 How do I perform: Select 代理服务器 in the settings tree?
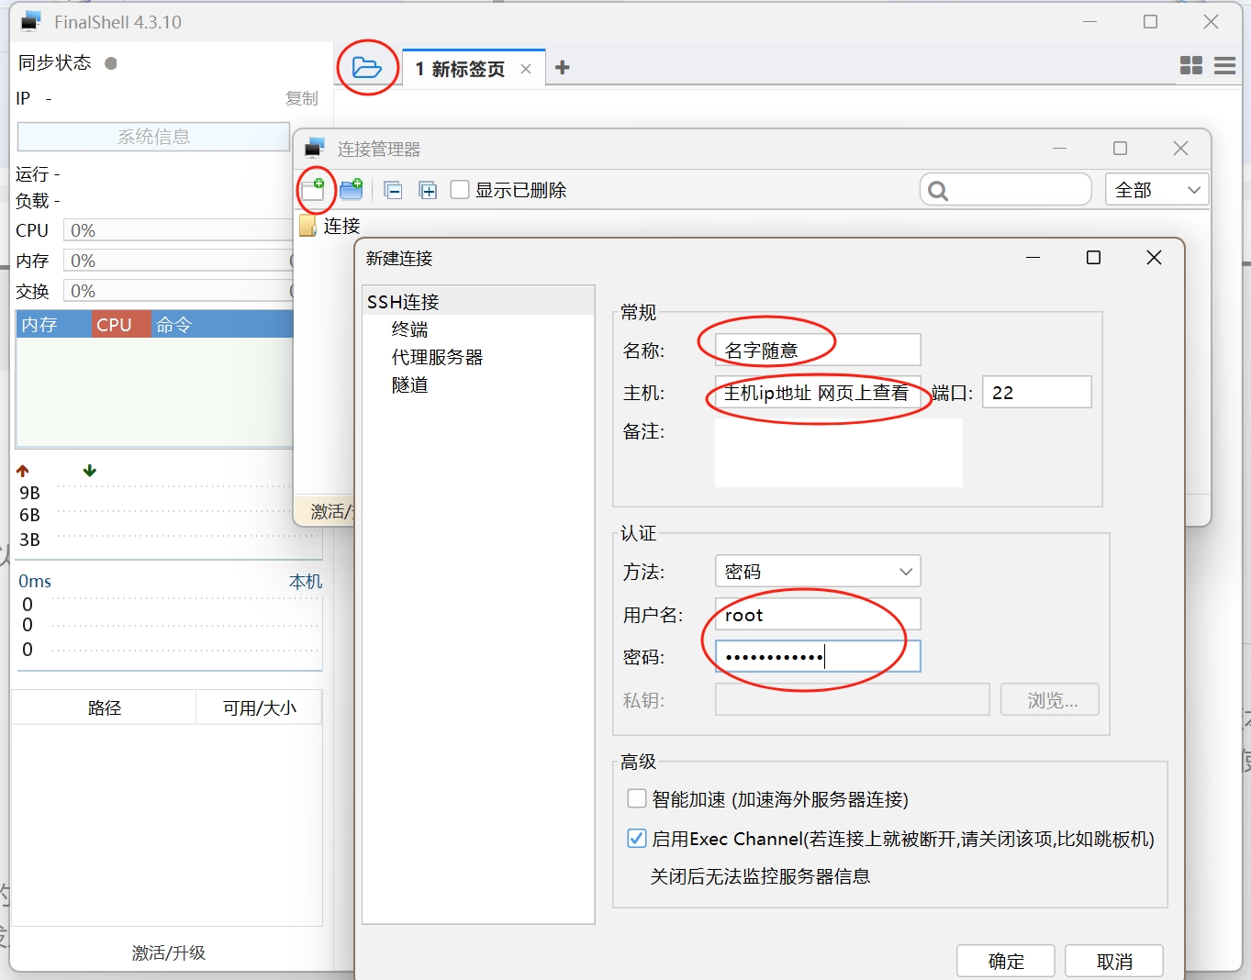[437, 357]
